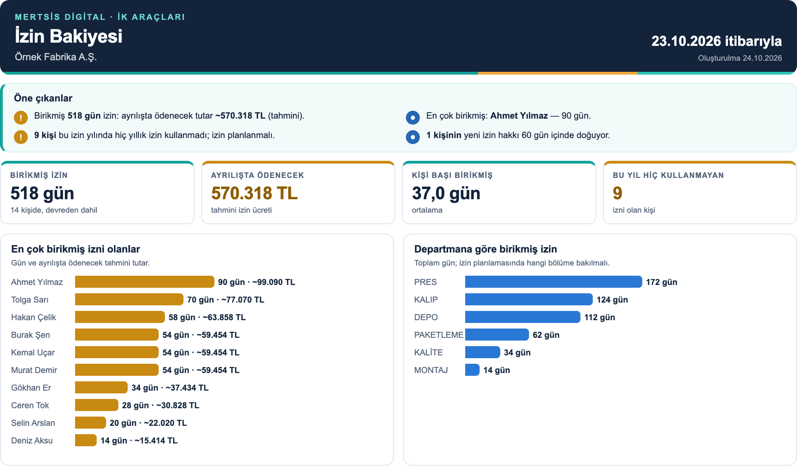Click the DEPO department blue bar
This screenshot has width=797, height=468.
pyautogui.click(x=523, y=317)
